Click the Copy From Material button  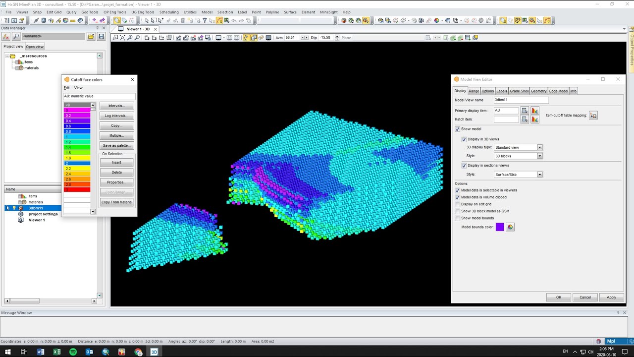[x=116, y=202]
